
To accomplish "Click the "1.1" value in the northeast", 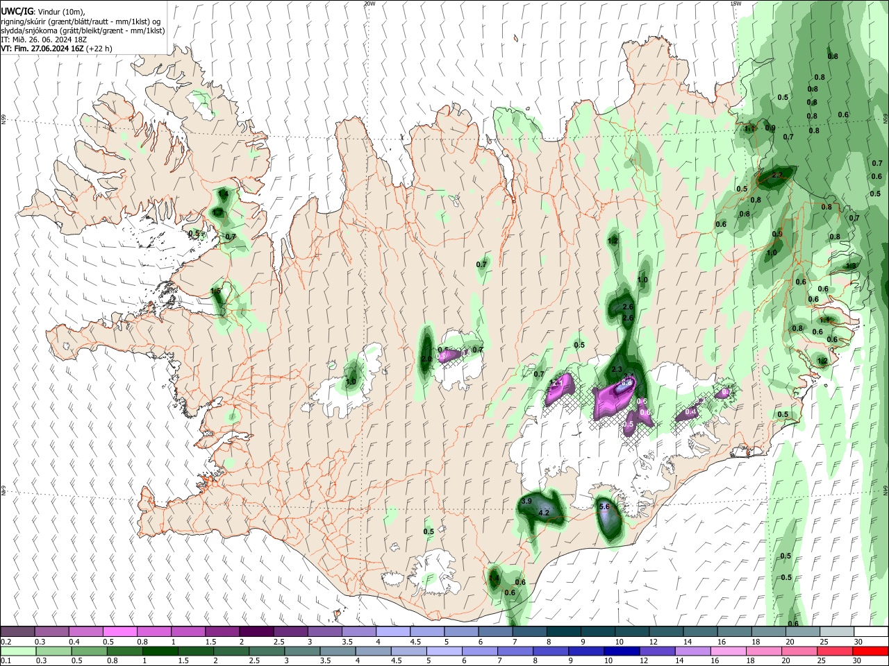I will click(x=750, y=128).
